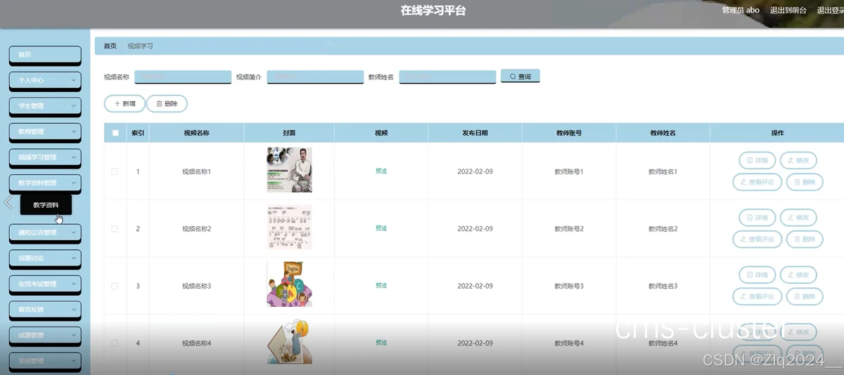Tick the checkbox for row 视频名称4

click(x=115, y=343)
